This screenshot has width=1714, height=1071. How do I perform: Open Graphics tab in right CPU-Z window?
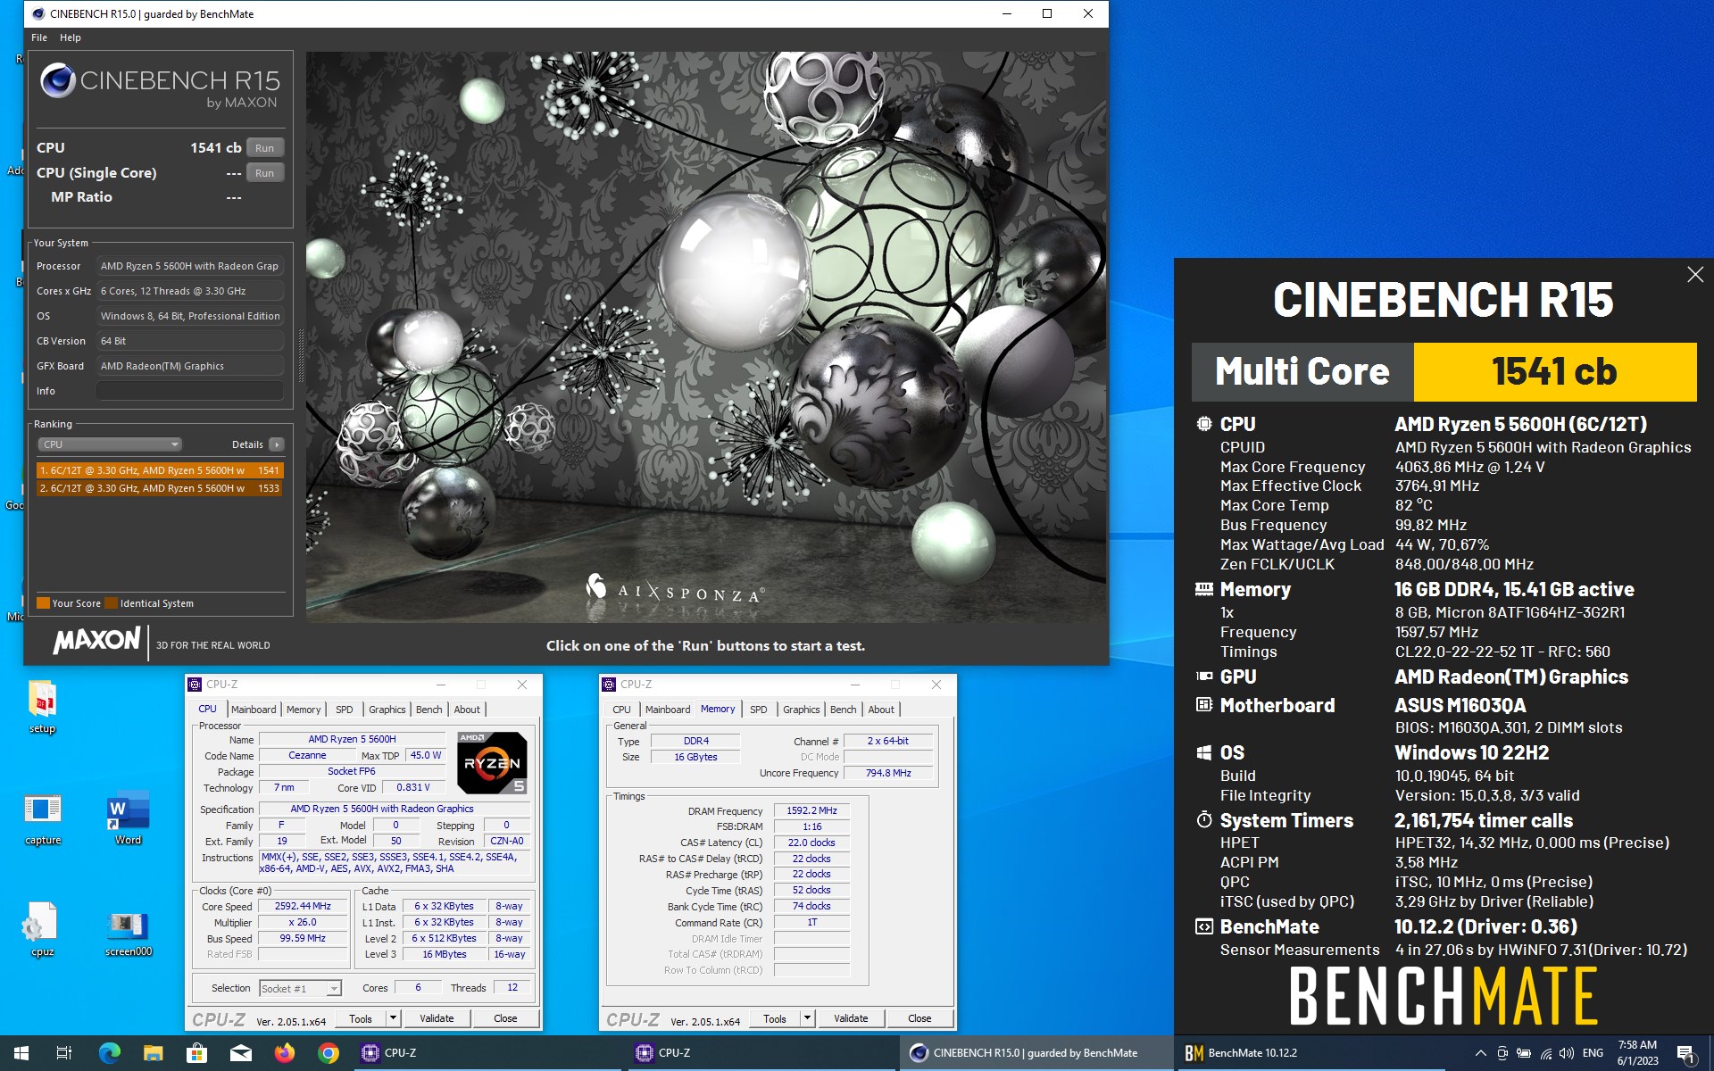click(802, 710)
